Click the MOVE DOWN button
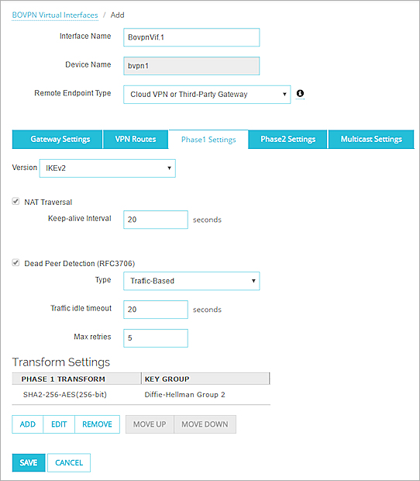 (205, 424)
